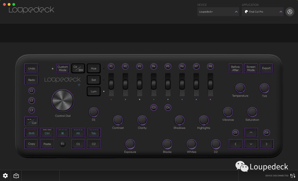The image size is (298, 181).
Task: Select the P2 round button
Action: [125, 66]
